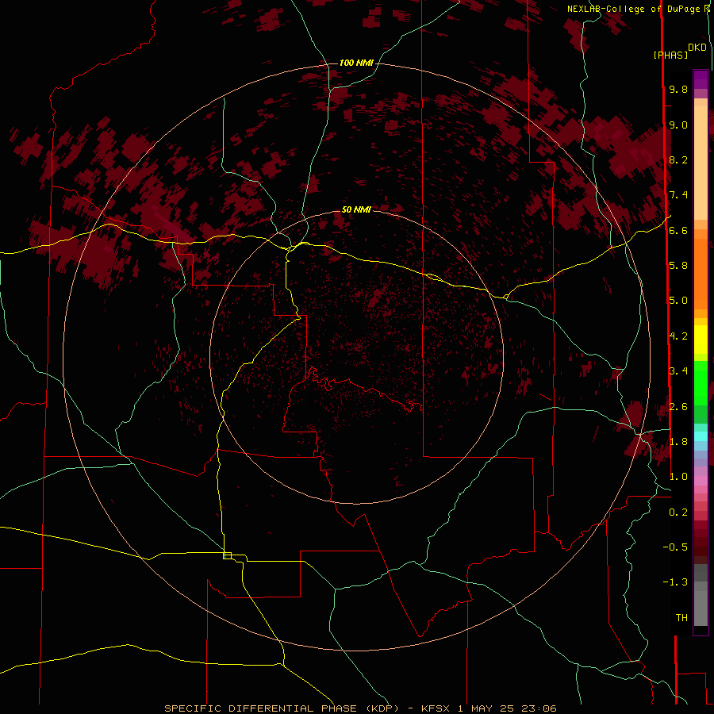Click the 8.2 value on the color scale

pyautogui.click(x=678, y=159)
